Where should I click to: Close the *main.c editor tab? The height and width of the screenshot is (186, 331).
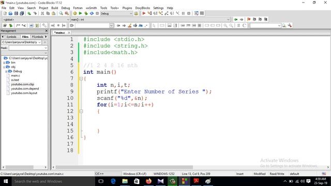pos(69,33)
